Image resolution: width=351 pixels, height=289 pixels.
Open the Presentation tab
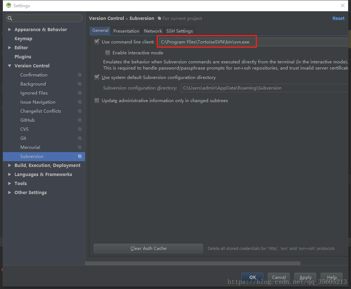click(126, 31)
